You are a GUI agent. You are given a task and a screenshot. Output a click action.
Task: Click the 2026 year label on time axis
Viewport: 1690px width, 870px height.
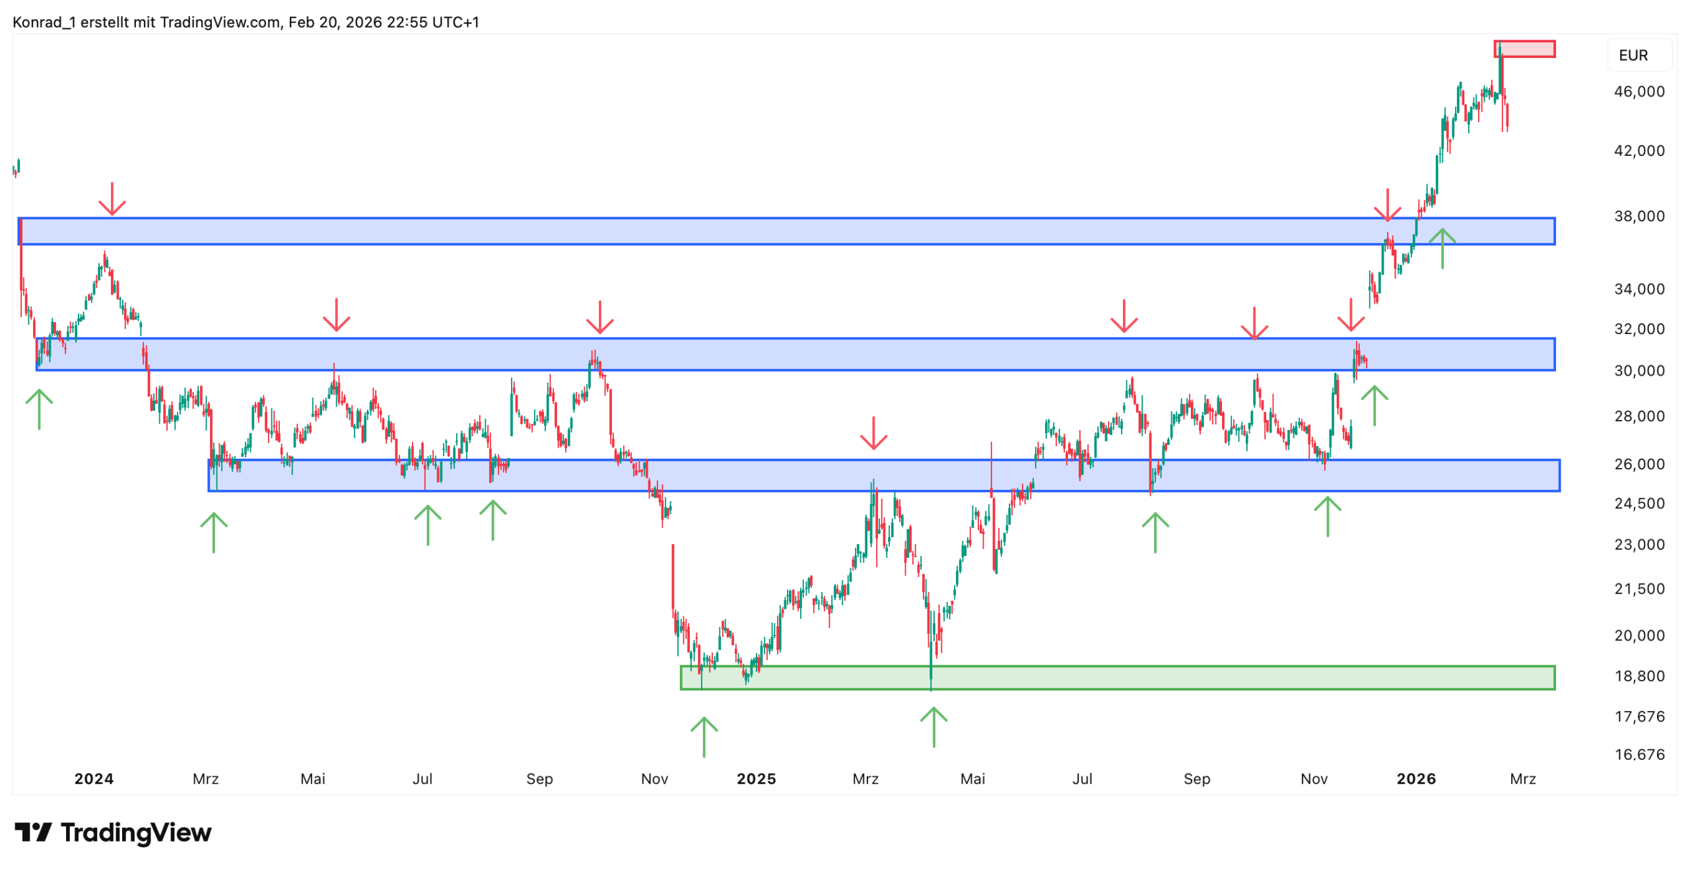(x=1416, y=779)
